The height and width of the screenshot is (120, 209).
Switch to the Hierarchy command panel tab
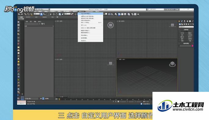tap(185, 21)
